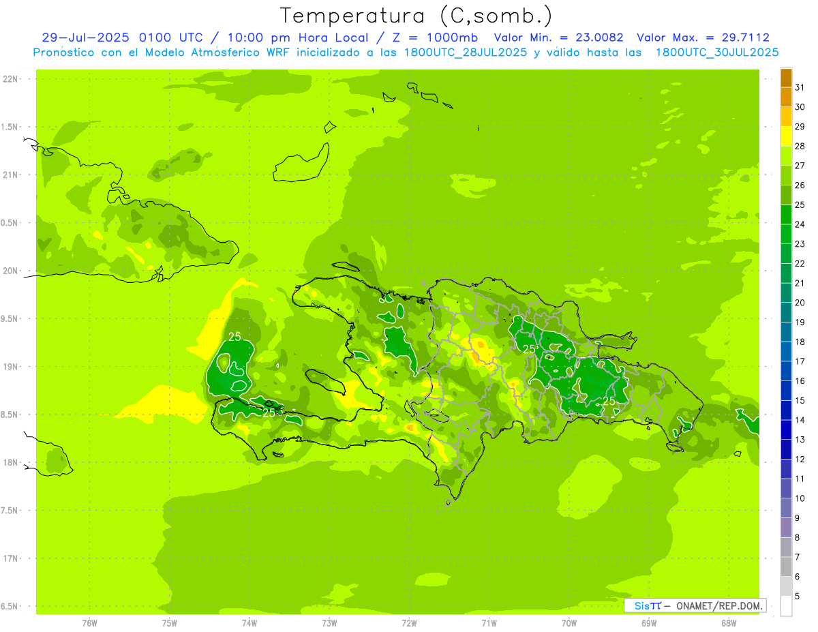Click the "ONAMET/REP.DOM." credit label
This screenshot has width=818, height=632.
pyautogui.click(x=719, y=605)
